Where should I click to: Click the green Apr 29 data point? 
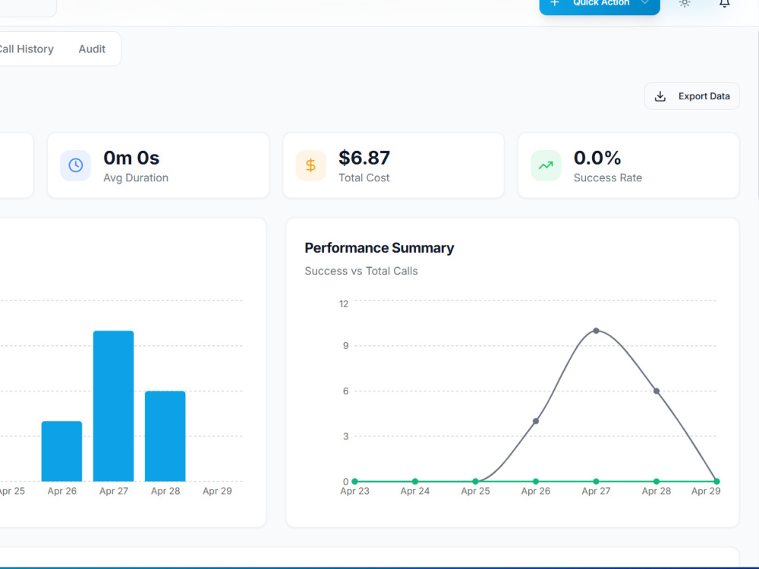point(716,482)
